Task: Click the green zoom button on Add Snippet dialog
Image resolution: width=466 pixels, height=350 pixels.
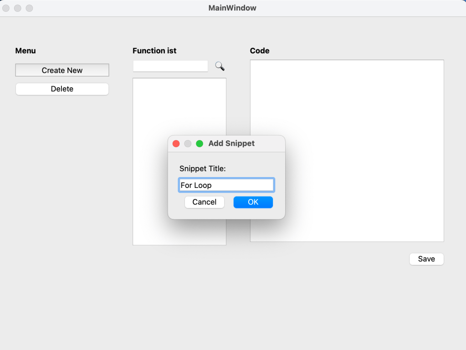Action: pos(200,144)
